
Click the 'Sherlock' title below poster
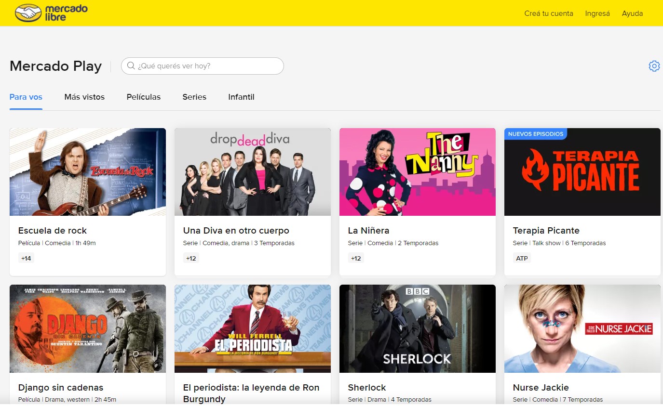pyautogui.click(x=367, y=388)
